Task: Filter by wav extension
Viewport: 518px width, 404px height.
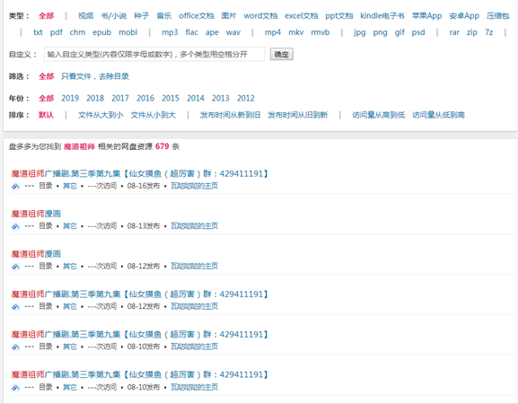Action: (233, 32)
